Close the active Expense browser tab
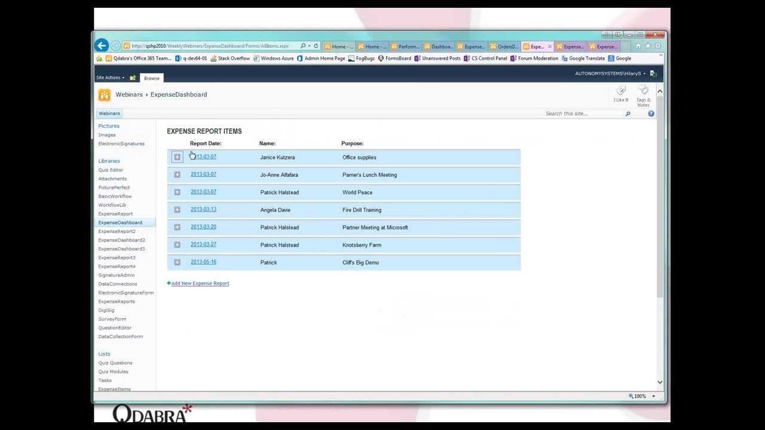765x430 pixels. click(550, 47)
